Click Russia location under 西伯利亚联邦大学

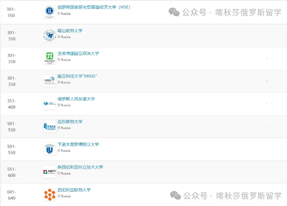66,196
